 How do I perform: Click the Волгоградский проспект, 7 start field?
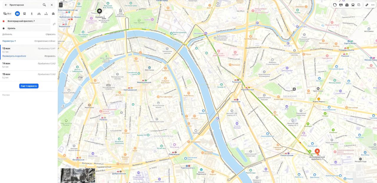28,21
